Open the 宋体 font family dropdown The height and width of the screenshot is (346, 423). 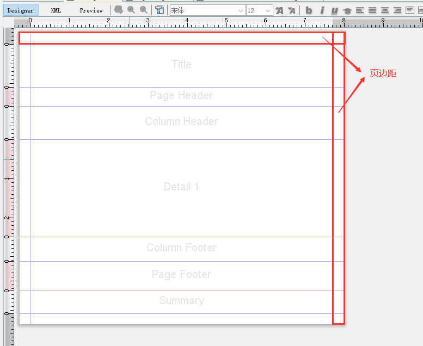[207, 10]
